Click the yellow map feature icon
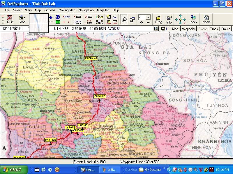 pos(109,17)
